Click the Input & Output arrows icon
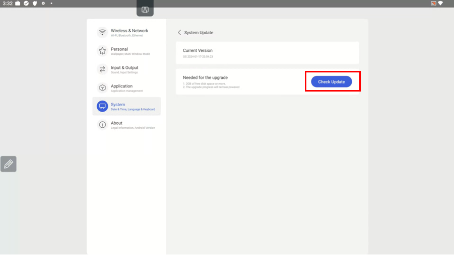This screenshot has height=255, width=454. click(102, 69)
